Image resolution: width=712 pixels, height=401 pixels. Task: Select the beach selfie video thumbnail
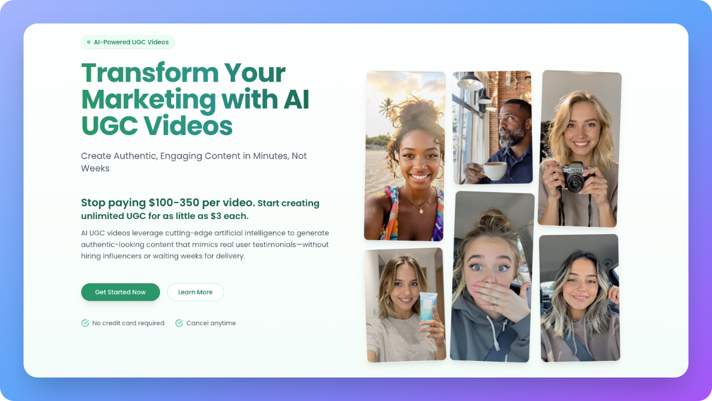pyautogui.click(x=405, y=156)
